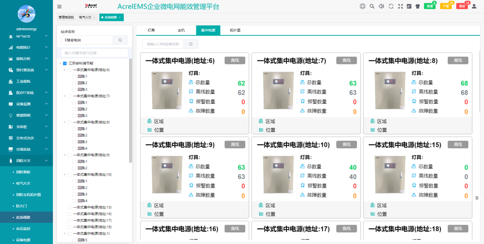The height and width of the screenshot is (244, 484).
Task: Click the 智能照明 lightbulb icon
Action: (x=10, y=116)
